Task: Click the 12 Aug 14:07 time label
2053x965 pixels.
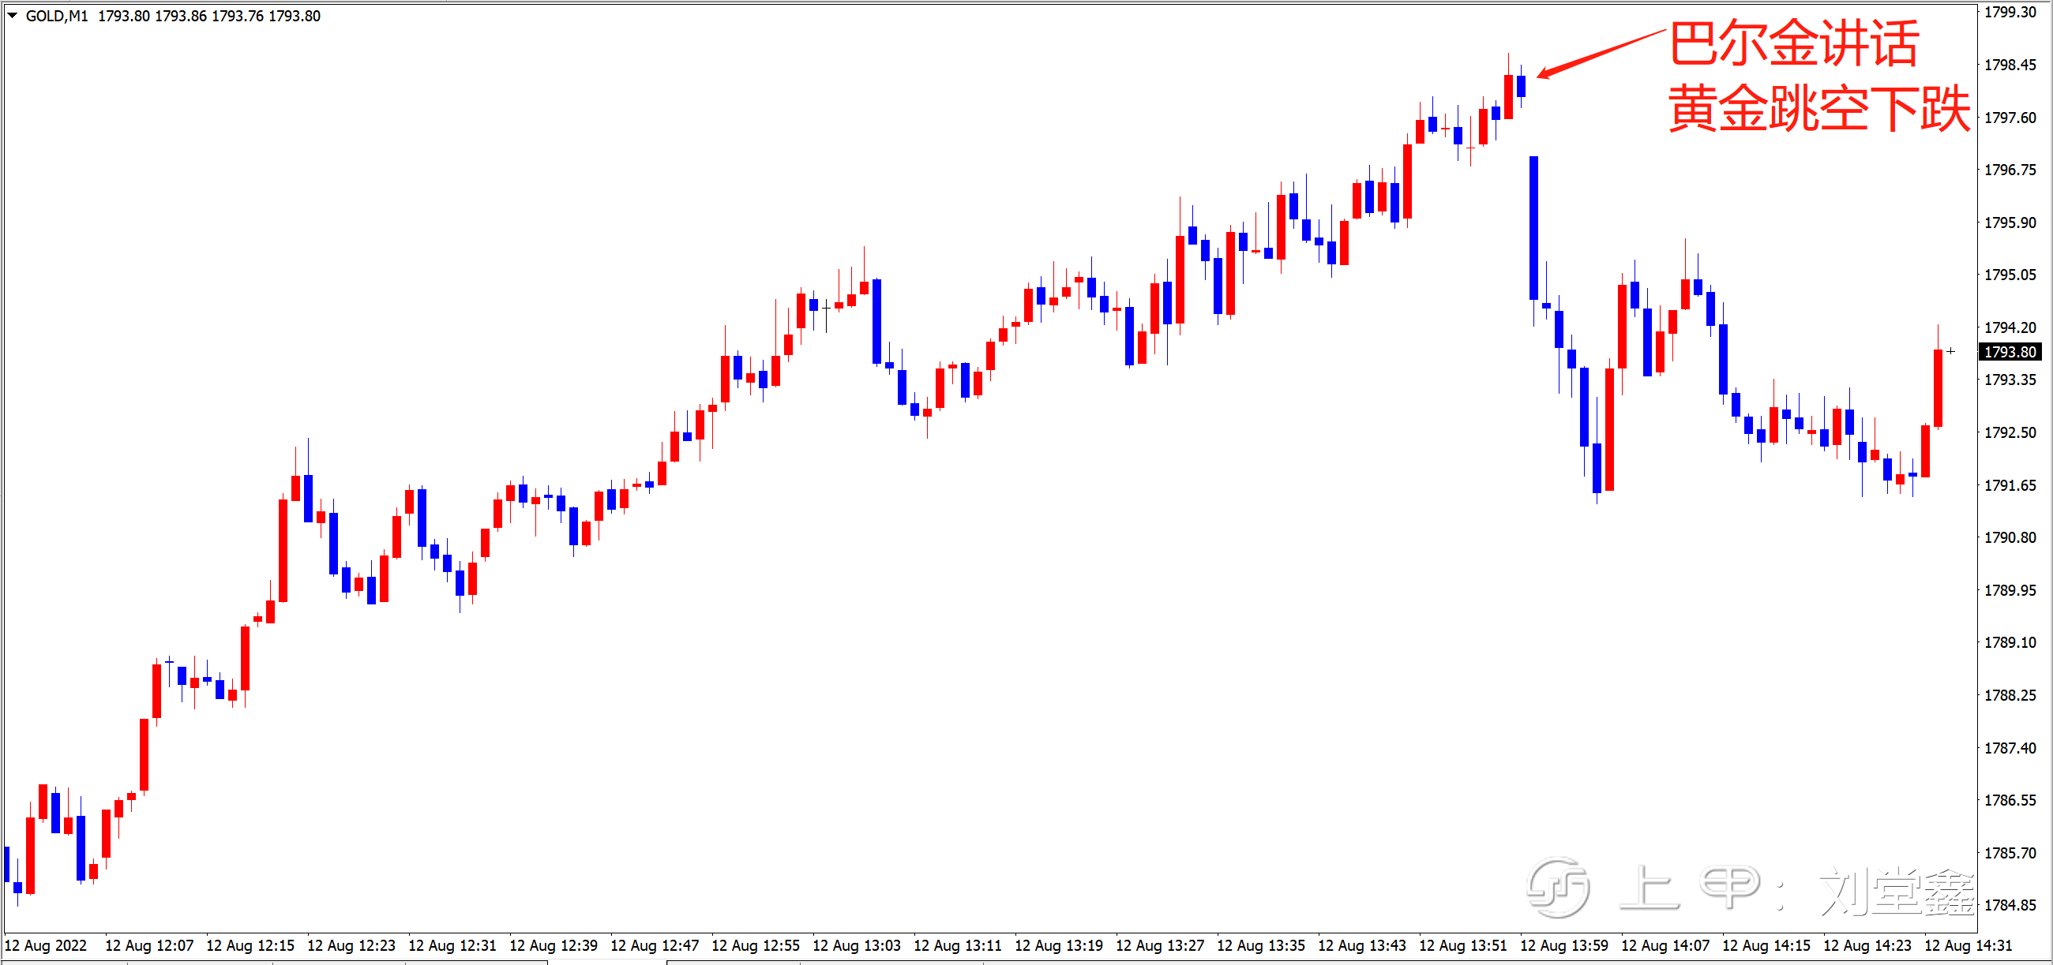Action: [x=1665, y=946]
